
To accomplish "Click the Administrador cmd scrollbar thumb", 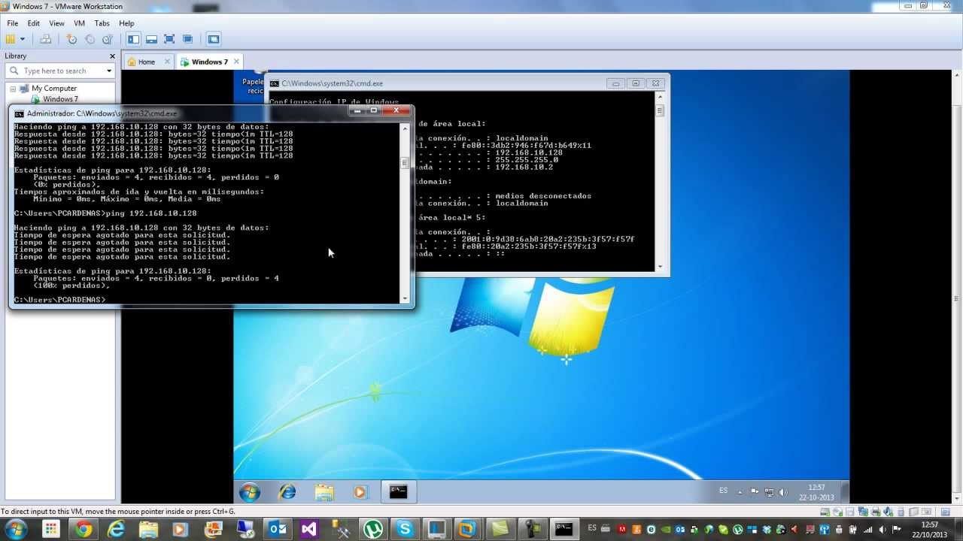I will coord(404,162).
